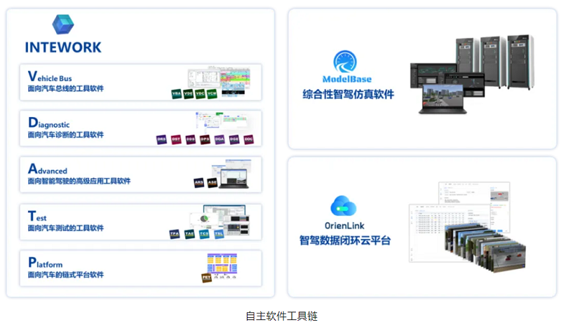Click the text 面向汽车测试的工具软件

66,228
